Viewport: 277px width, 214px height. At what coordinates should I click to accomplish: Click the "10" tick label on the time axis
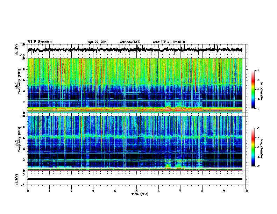click(x=246, y=191)
